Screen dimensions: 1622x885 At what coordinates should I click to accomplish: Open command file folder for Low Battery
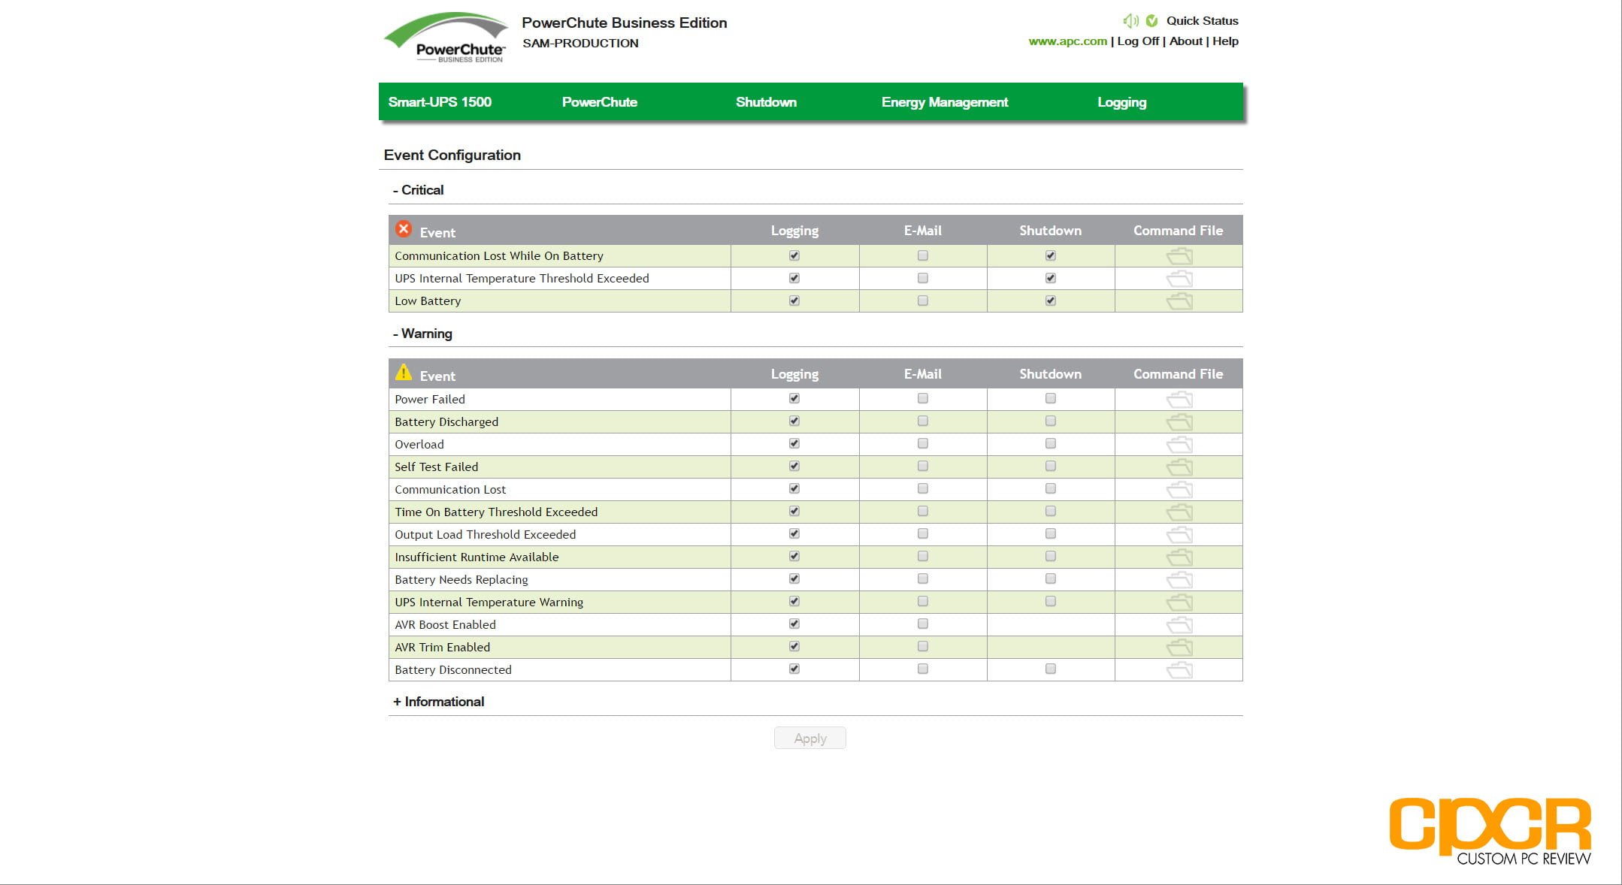[1179, 301]
